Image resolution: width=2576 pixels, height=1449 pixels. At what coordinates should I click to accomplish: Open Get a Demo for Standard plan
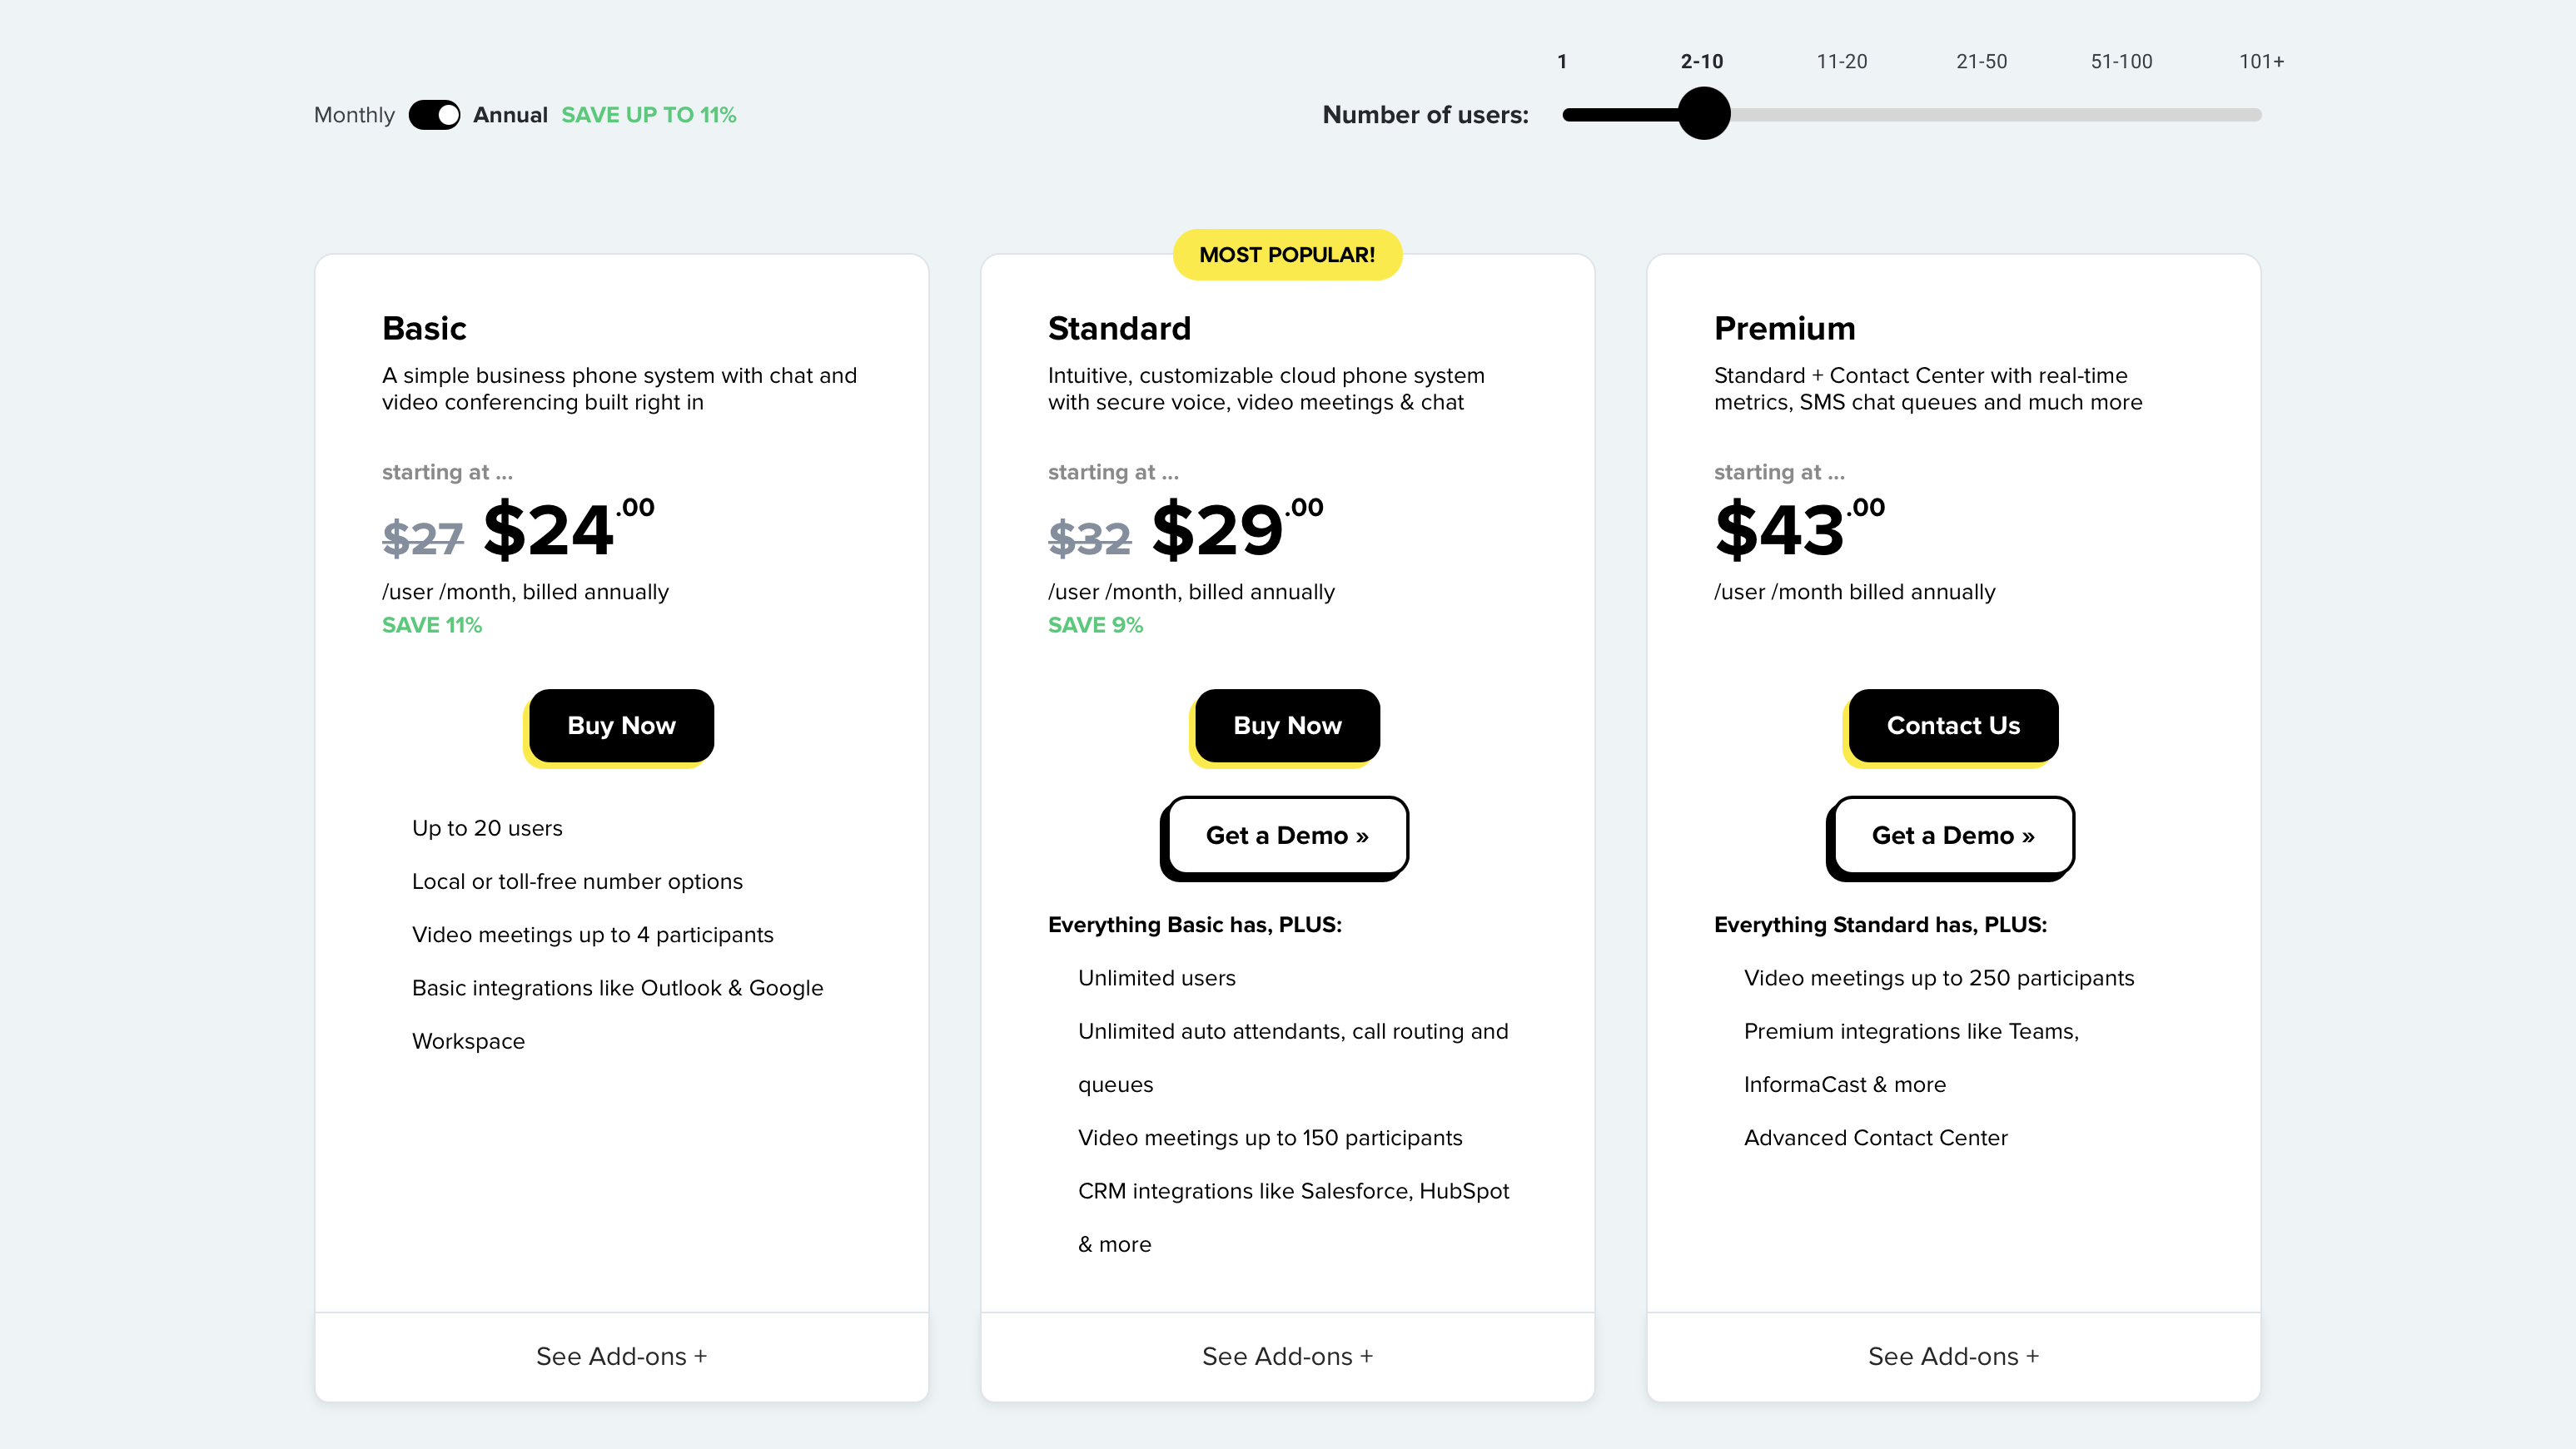[1287, 836]
